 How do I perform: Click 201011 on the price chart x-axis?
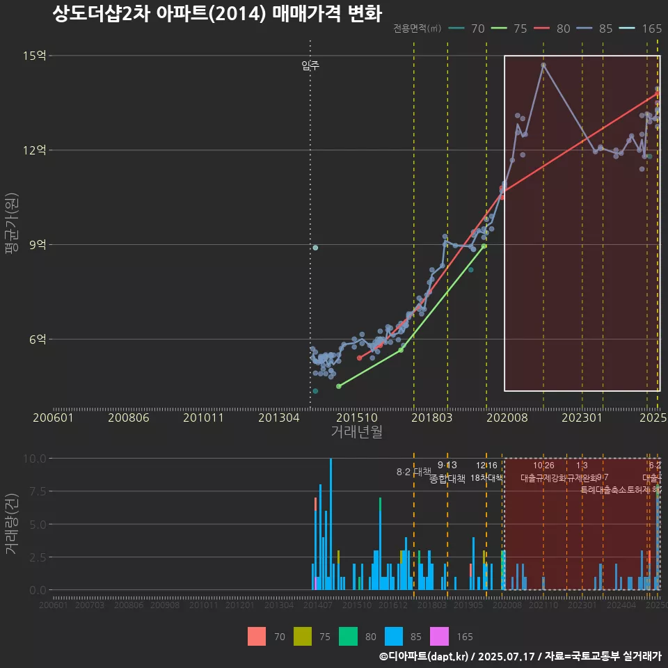(x=203, y=417)
